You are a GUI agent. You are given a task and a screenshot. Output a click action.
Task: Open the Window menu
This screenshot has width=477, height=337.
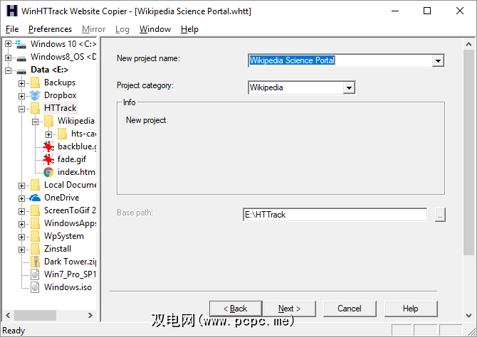coord(155,29)
